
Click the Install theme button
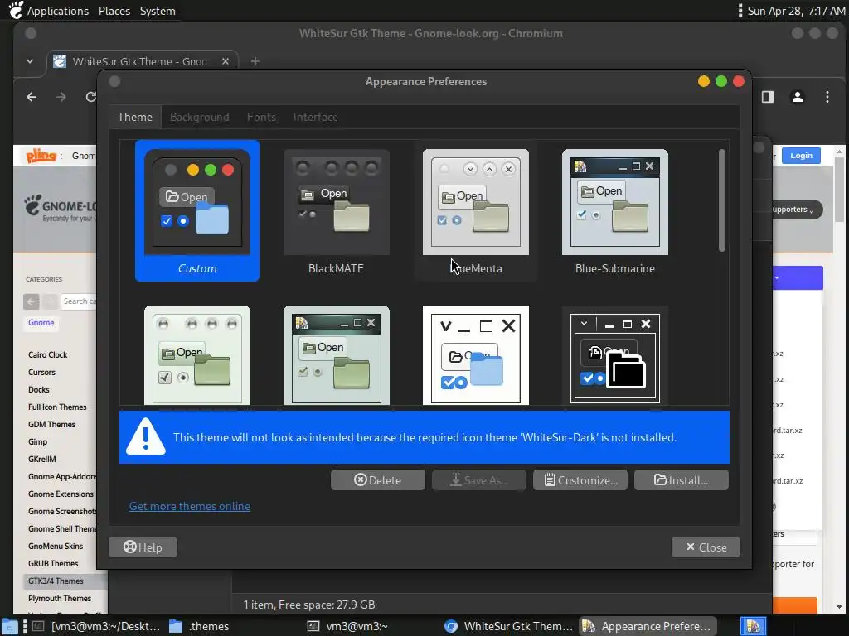pos(682,480)
